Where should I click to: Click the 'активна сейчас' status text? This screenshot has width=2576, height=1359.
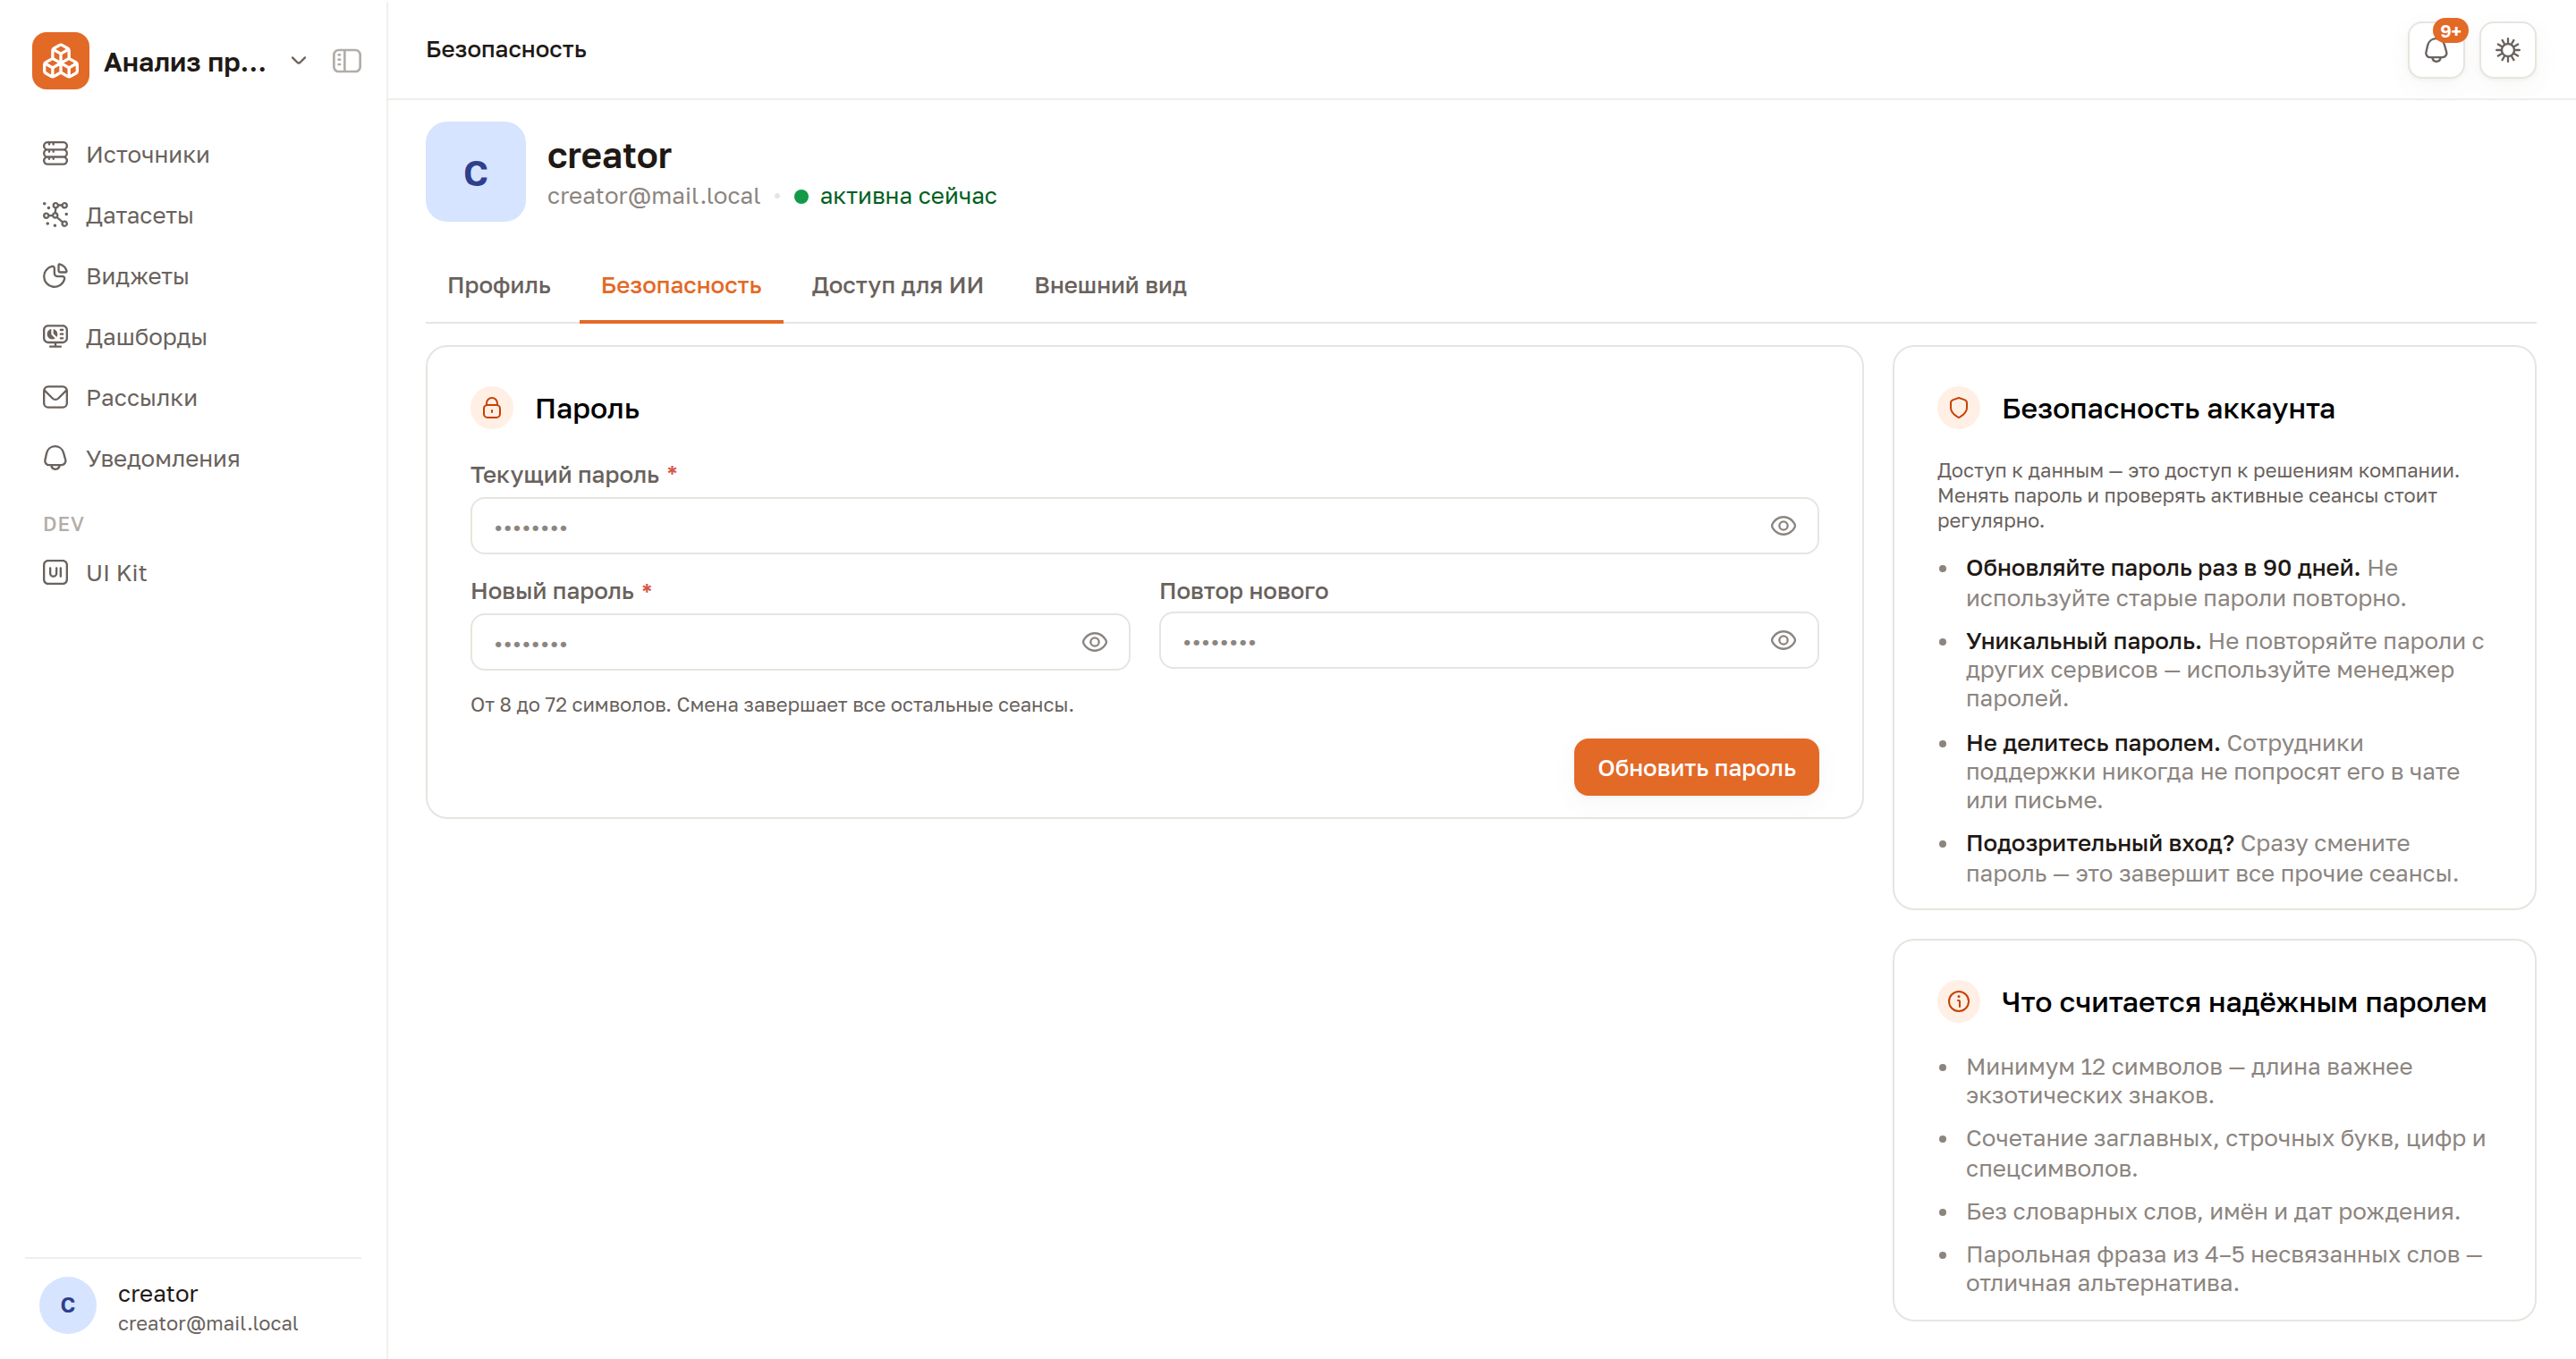[907, 196]
